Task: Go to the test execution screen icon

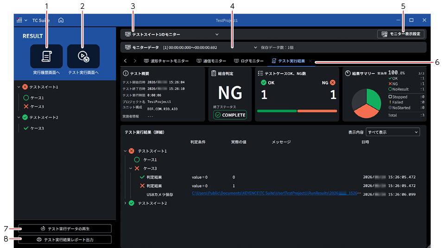Action: [83, 56]
